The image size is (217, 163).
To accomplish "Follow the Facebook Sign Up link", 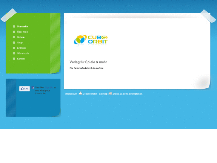I will (49, 88).
